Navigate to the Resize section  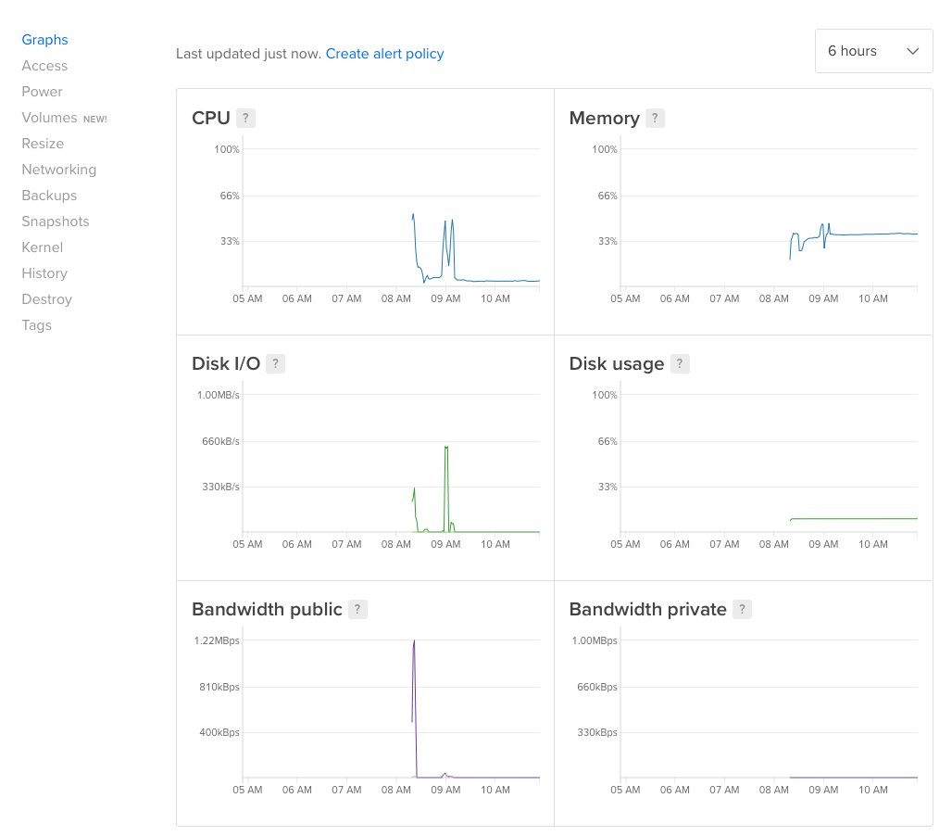pos(43,144)
